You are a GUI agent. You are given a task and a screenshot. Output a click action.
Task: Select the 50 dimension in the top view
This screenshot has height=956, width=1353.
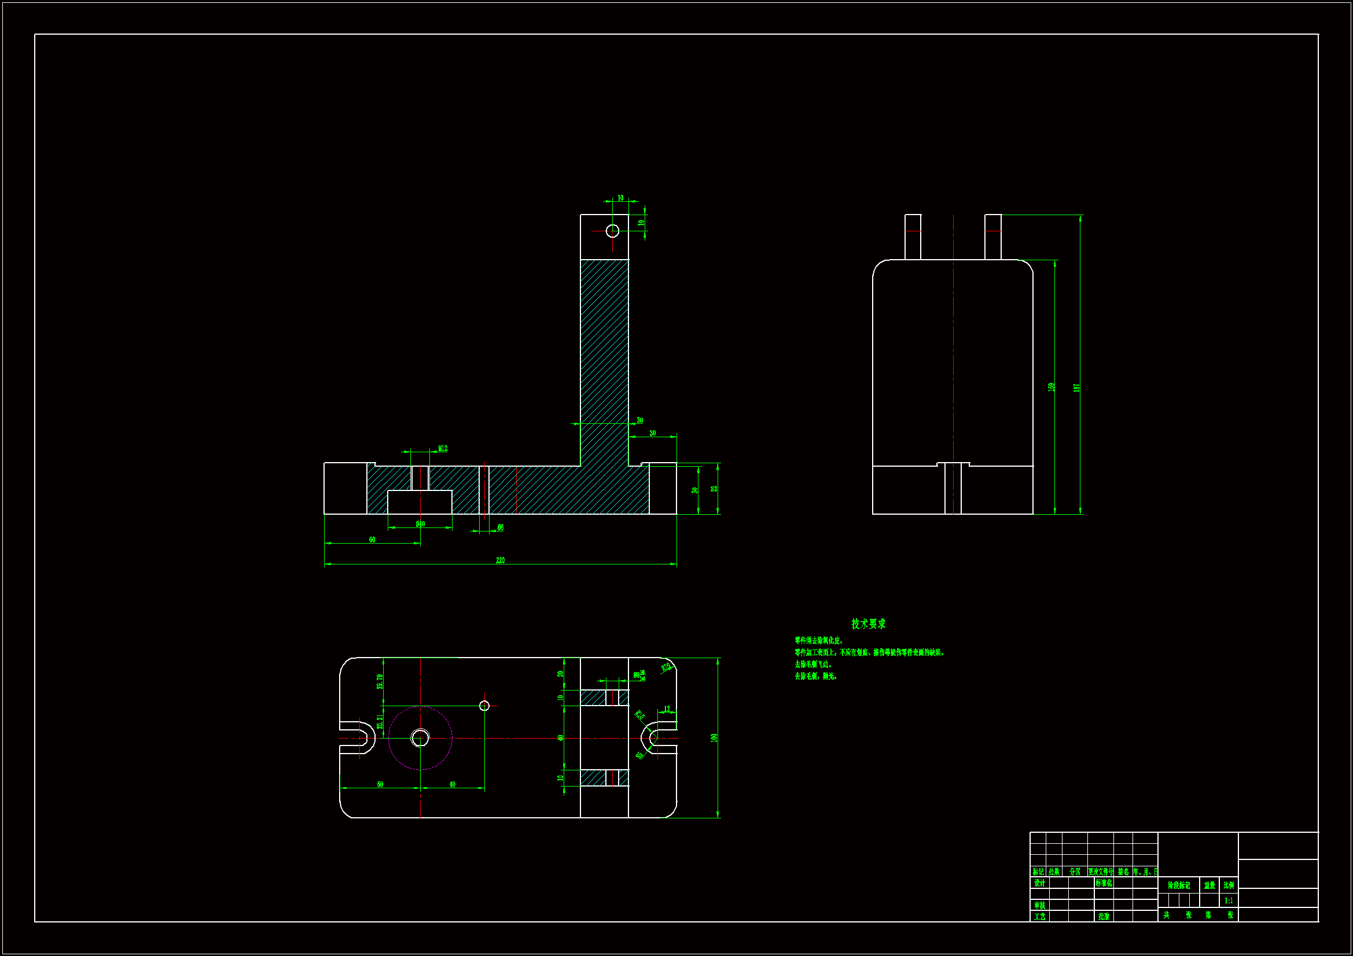click(x=380, y=784)
